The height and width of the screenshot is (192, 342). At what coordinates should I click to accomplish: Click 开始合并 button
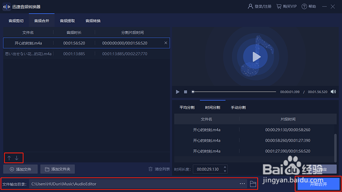318,184
